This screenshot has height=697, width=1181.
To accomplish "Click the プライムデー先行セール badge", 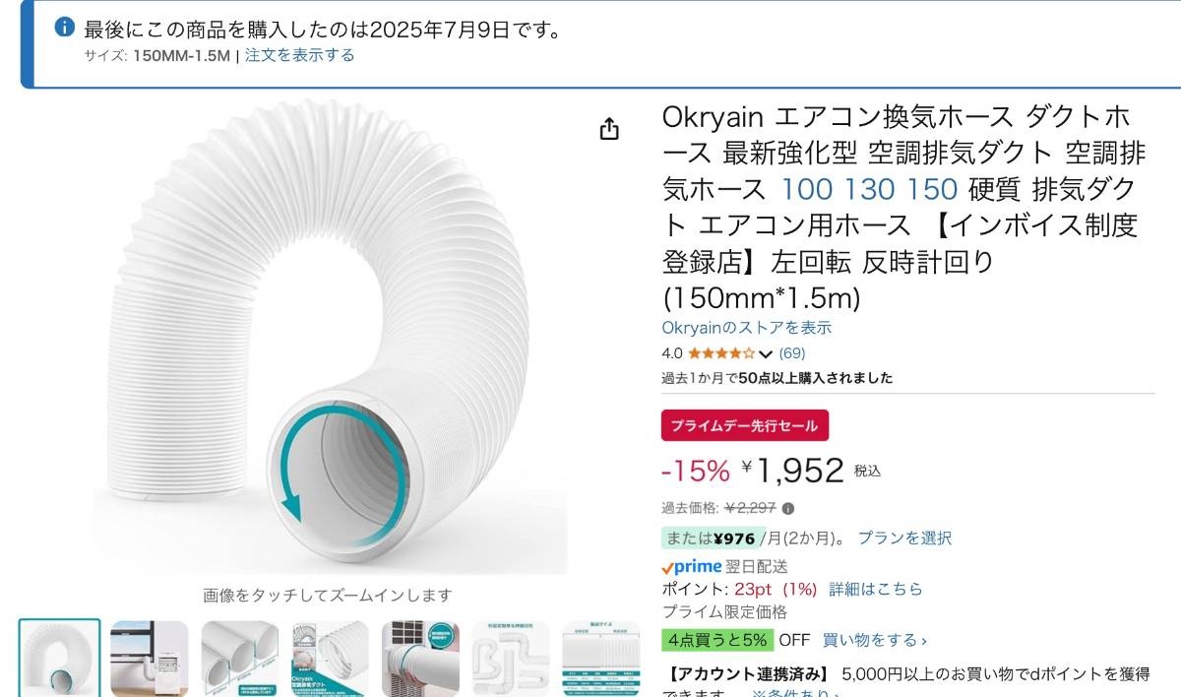I will pyautogui.click(x=744, y=425).
